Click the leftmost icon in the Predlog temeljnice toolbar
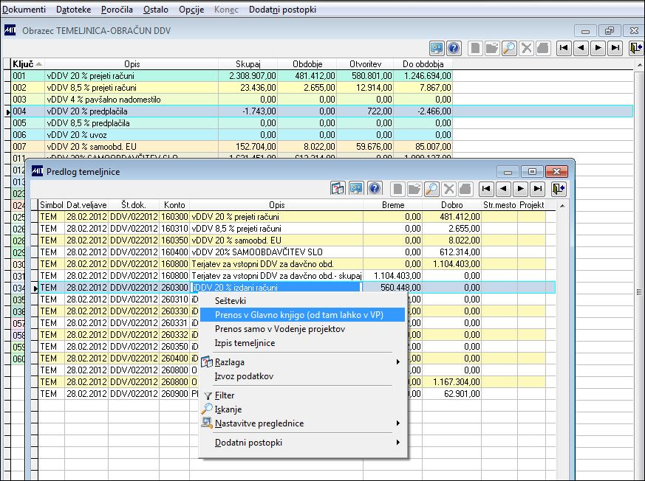The image size is (645, 481). [x=338, y=188]
